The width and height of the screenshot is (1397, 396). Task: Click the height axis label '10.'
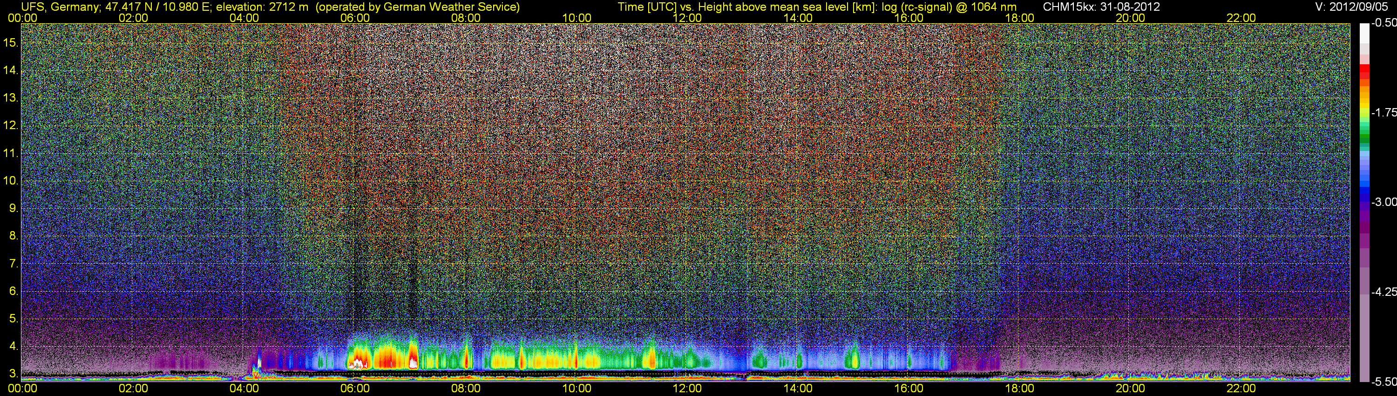pyautogui.click(x=10, y=181)
